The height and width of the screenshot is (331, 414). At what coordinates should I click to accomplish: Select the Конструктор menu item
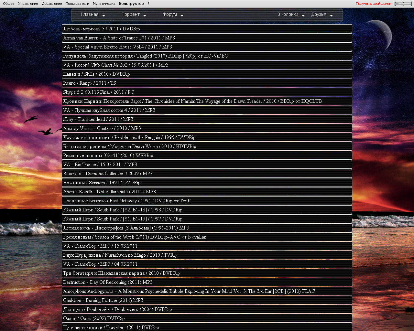point(131,4)
